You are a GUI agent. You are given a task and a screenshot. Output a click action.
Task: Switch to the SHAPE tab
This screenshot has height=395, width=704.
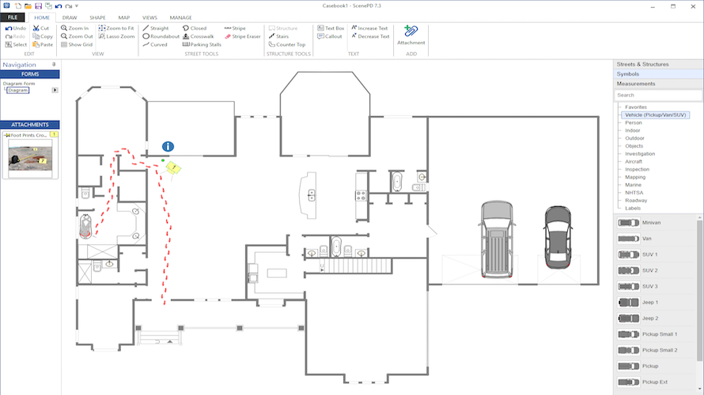(97, 17)
